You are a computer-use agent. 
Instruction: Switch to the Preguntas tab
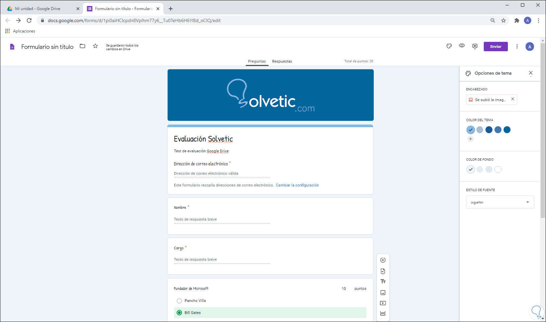(257, 61)
